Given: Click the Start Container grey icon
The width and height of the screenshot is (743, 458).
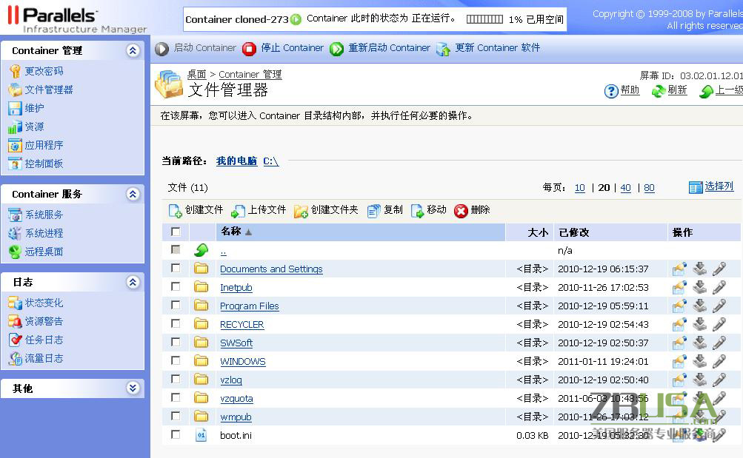Looking at the screenshot, I should click(161, 49).
